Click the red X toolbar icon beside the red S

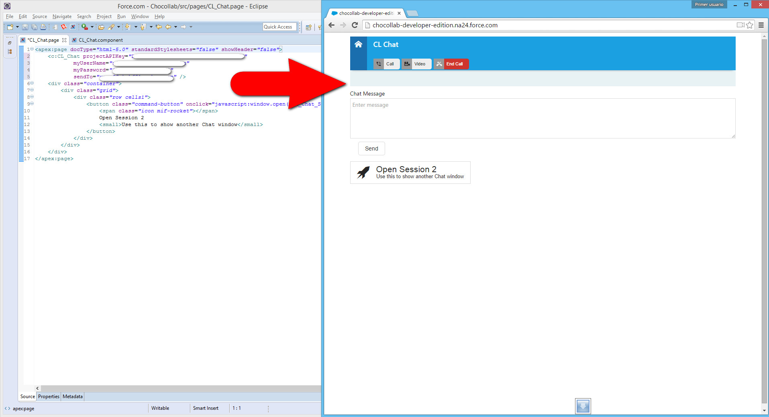click(73, 27)
